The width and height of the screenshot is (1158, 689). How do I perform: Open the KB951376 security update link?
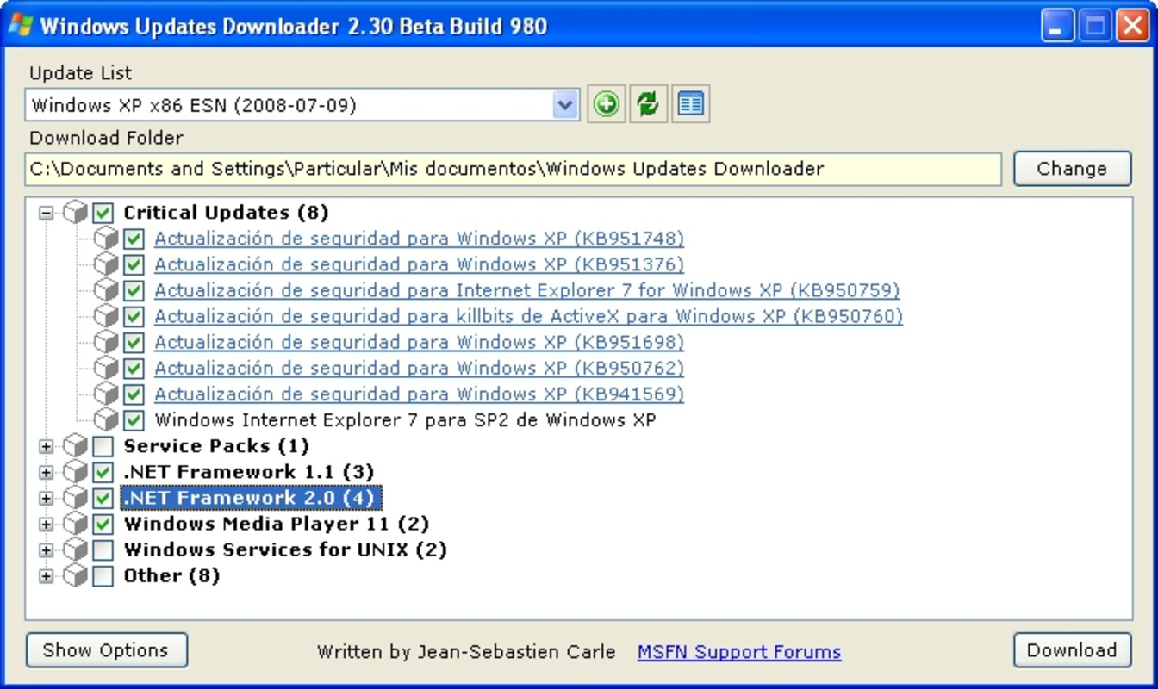419,264
